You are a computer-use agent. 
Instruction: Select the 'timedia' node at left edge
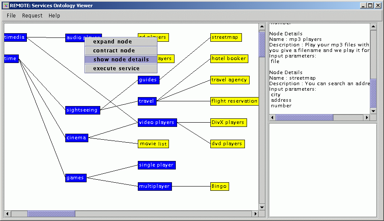click(15, 37)
